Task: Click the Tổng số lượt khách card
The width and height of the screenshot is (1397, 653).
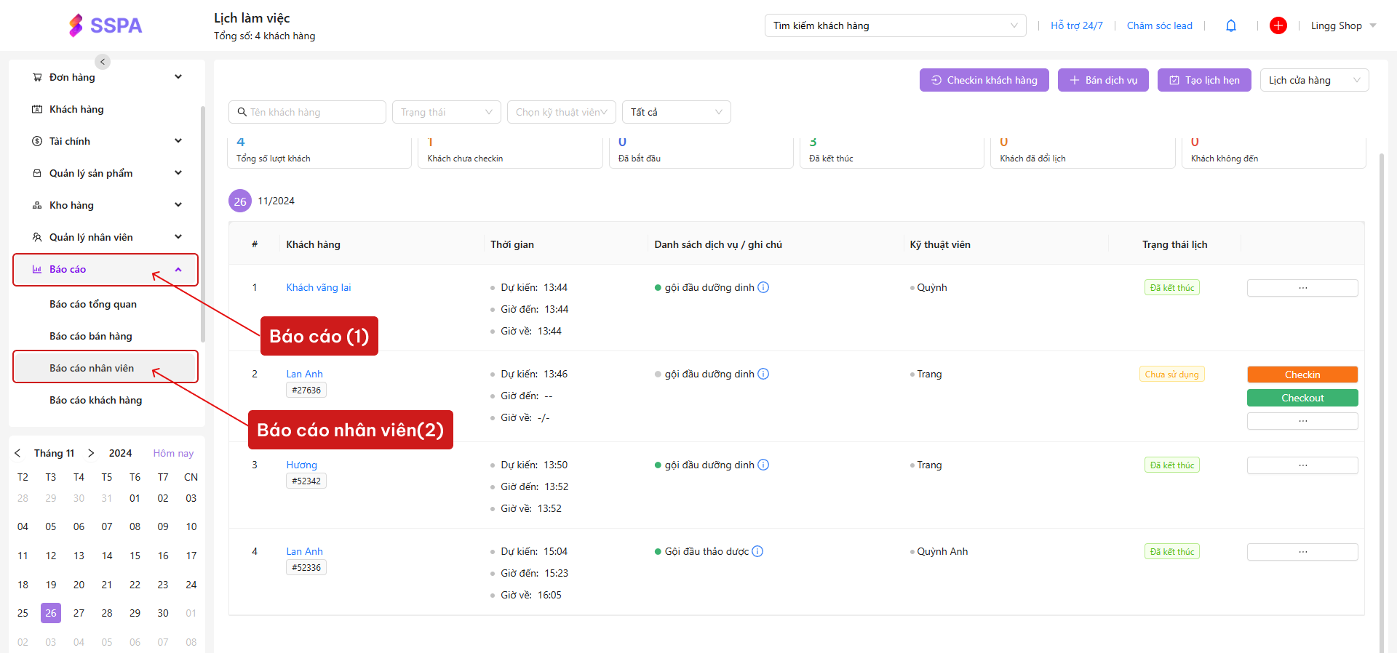Action: tap(319, 153)
